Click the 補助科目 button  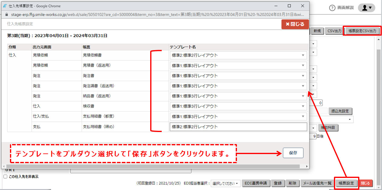328,127
